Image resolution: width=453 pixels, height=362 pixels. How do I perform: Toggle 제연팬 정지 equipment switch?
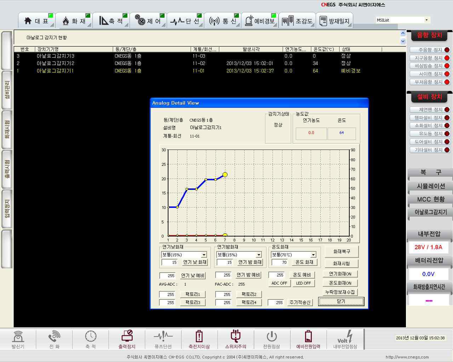(430, 110)
